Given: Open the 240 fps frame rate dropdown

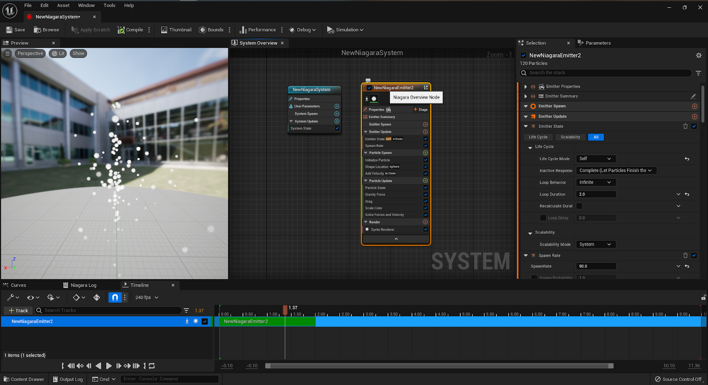Looking at the screenshot, I should pyautogui.click(x=146, y=297).
